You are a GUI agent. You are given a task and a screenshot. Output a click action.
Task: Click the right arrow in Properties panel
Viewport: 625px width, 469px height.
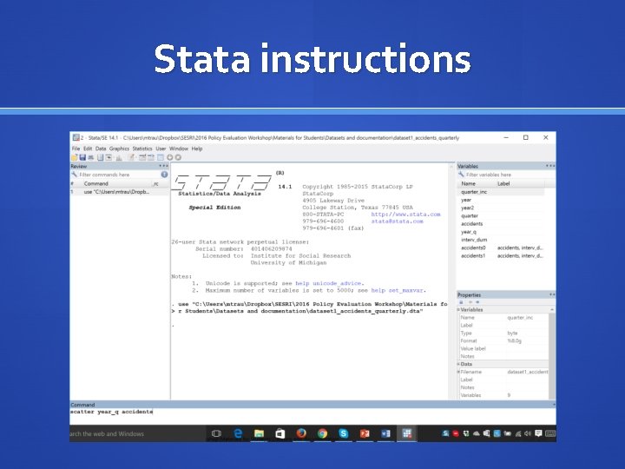pyautogui.click(x=477, y=302)
